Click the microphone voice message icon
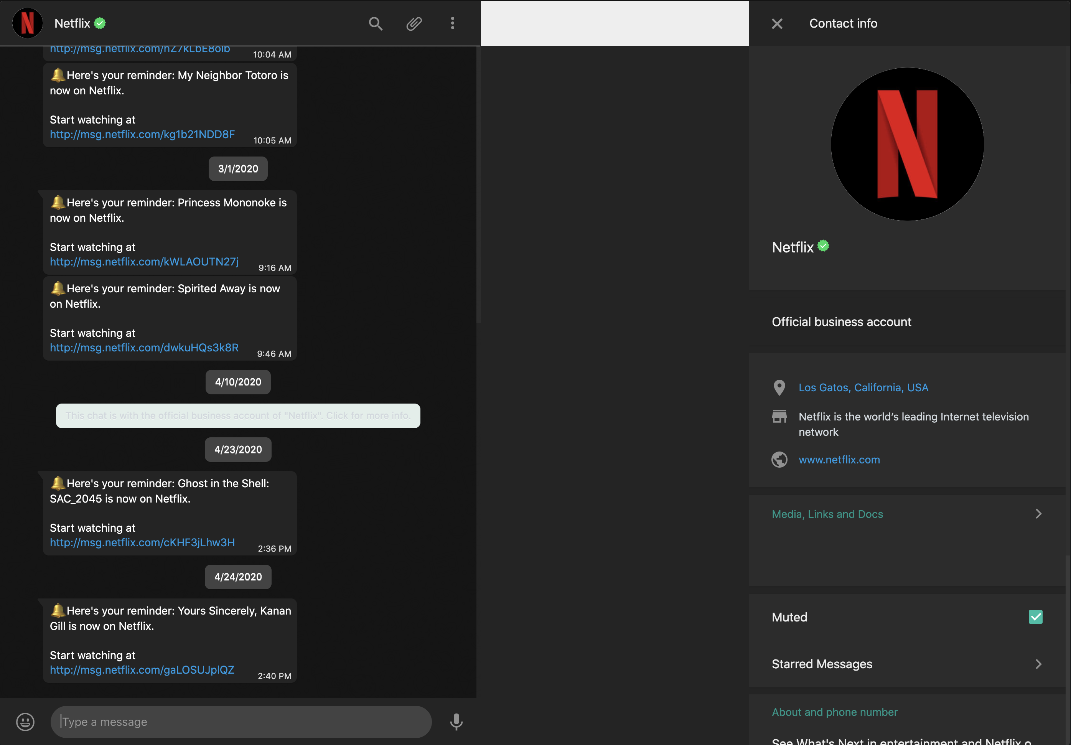Viewport: 1071px width, 745px height. point(456,722)
